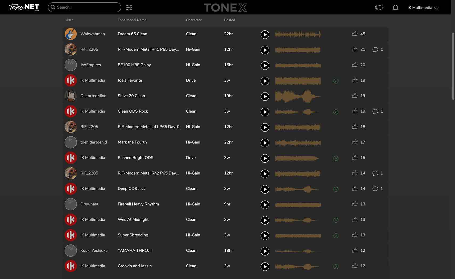Click DistortedMind's avatar picture

[x=71, y=96]
